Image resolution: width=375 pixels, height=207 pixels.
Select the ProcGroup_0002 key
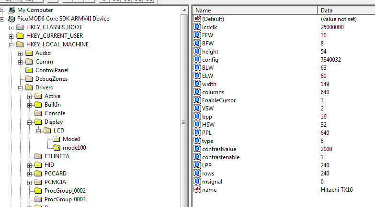[65, 191]
